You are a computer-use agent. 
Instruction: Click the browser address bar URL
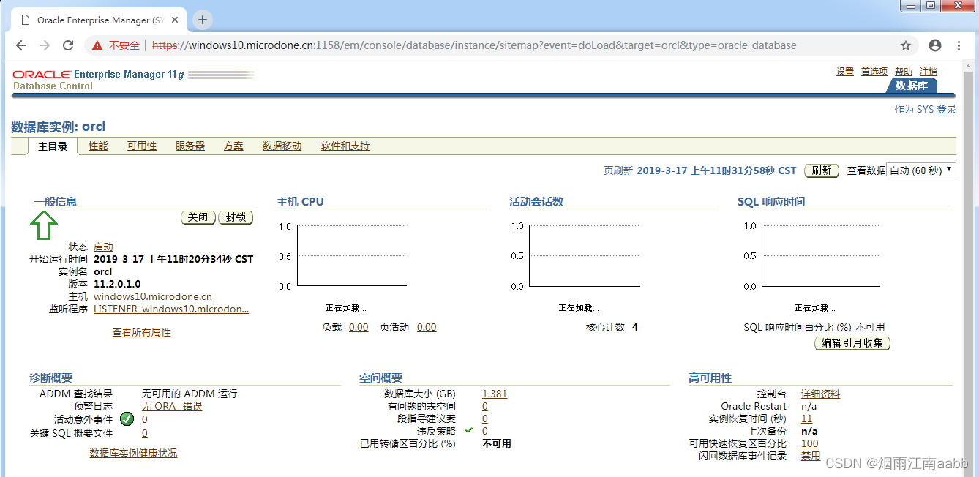[474, 45]
